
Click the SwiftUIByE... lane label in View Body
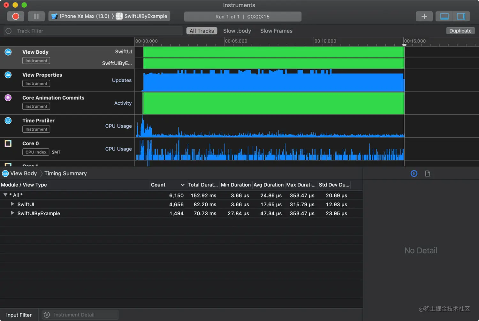(117, 63)
